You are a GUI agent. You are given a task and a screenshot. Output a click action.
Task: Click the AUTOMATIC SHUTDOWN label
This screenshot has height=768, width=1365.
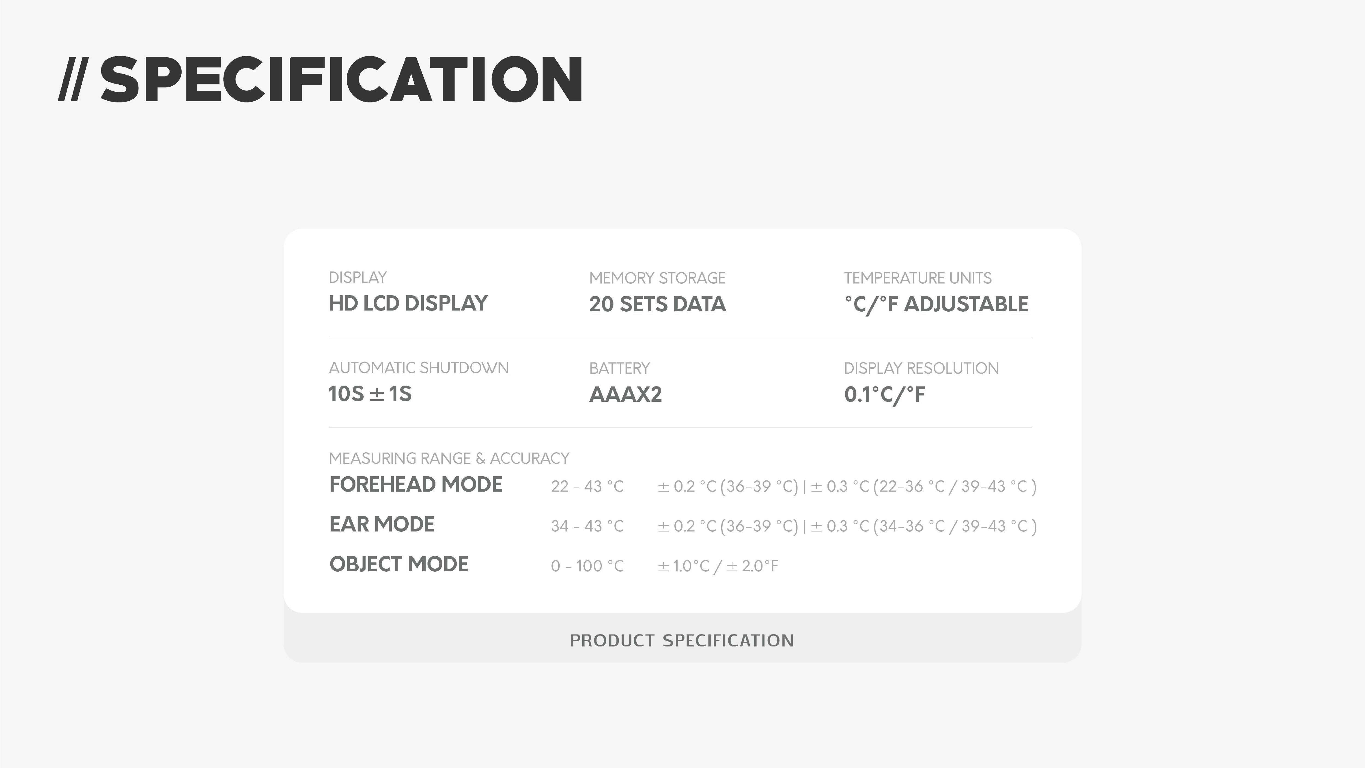(x=419, y=367)
